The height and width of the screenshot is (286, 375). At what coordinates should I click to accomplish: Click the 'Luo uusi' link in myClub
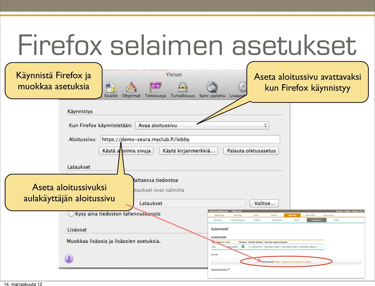[214, 254]
